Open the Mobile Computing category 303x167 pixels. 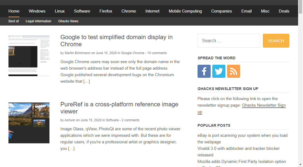[185, 11]
